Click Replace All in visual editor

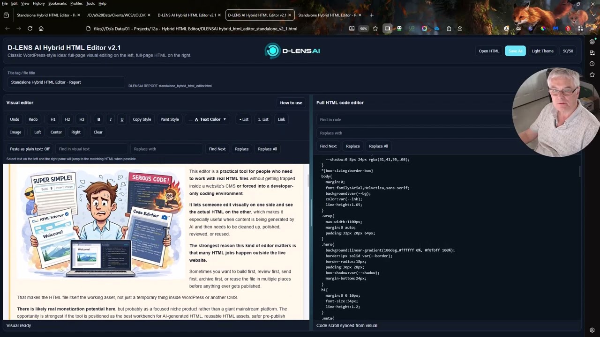pos(267,149)
